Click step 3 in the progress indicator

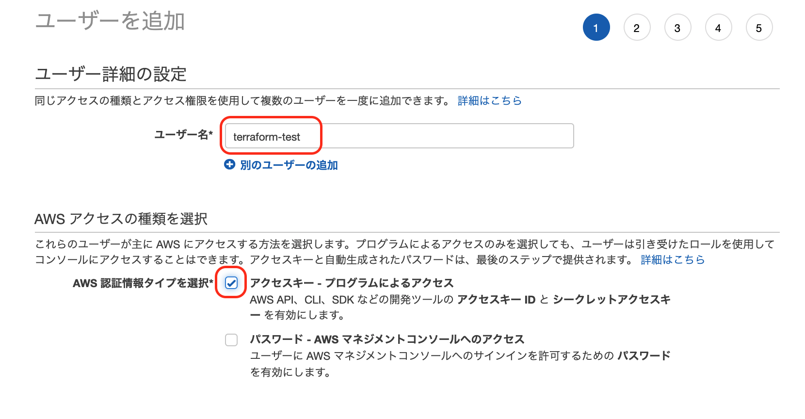677,27
